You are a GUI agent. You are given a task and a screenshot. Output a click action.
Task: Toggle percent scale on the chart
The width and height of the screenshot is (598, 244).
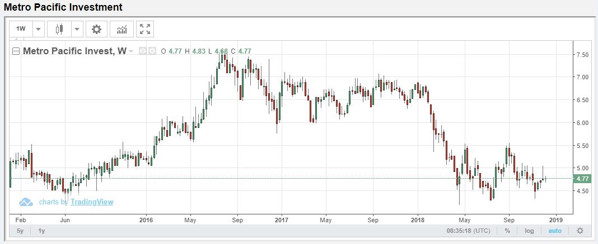(x=507, y=231)
